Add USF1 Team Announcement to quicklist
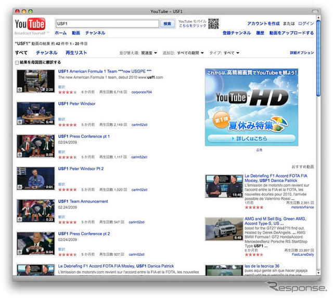Screen dimensions: 333x298 pyautogui.click(x=20, y=219)
